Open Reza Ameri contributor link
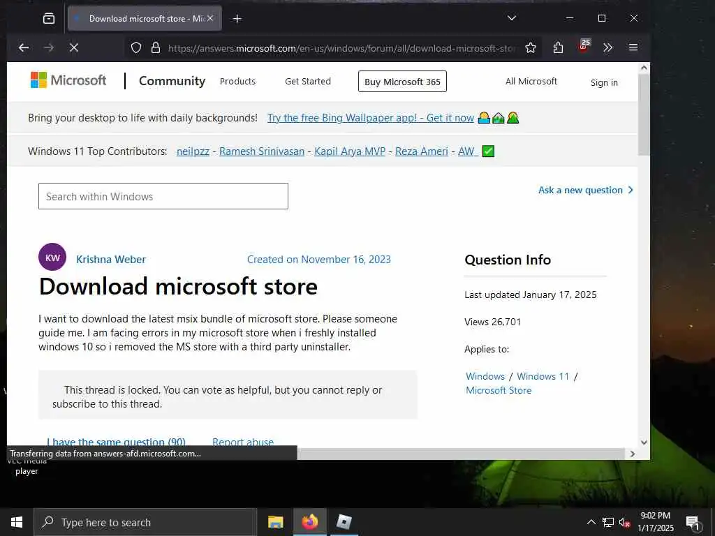Screen dimensions: 715x536 [x=421, y=151]
